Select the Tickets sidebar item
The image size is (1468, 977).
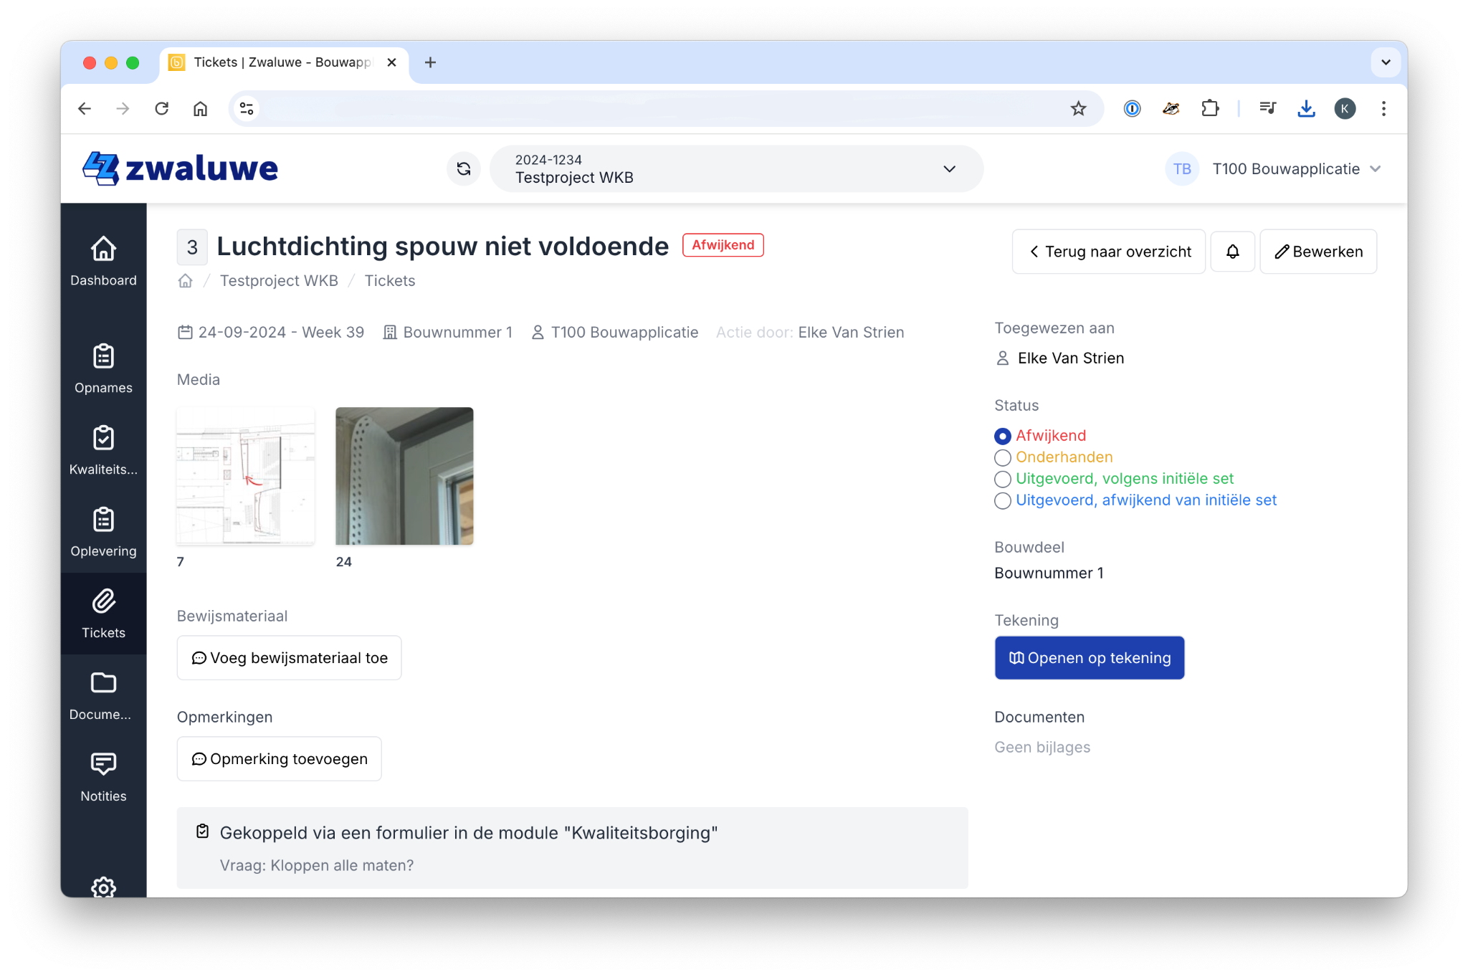tap(103, 614)
